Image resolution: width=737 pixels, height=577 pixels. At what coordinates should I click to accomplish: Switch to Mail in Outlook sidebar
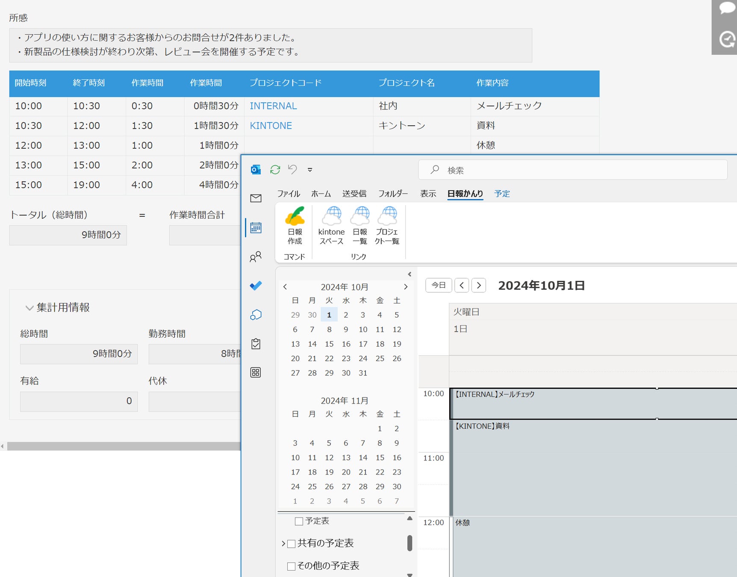(x=256, y=198)
